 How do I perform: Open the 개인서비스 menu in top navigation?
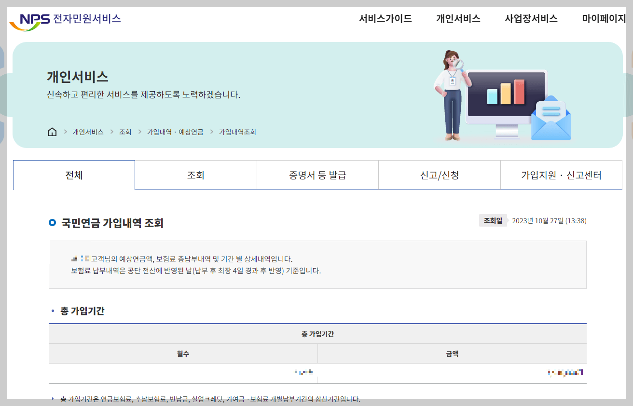click(457, 19)
